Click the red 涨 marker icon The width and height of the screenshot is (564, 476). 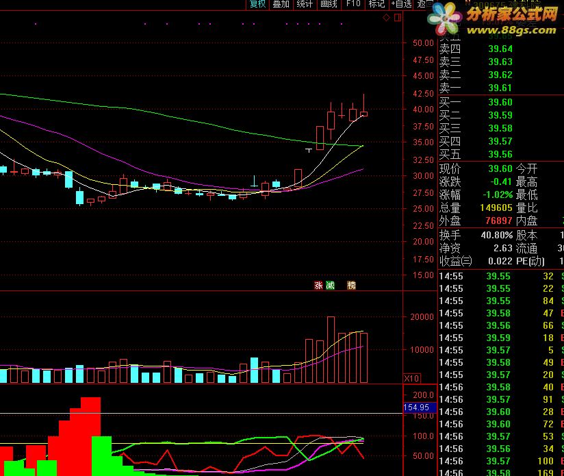318,286
